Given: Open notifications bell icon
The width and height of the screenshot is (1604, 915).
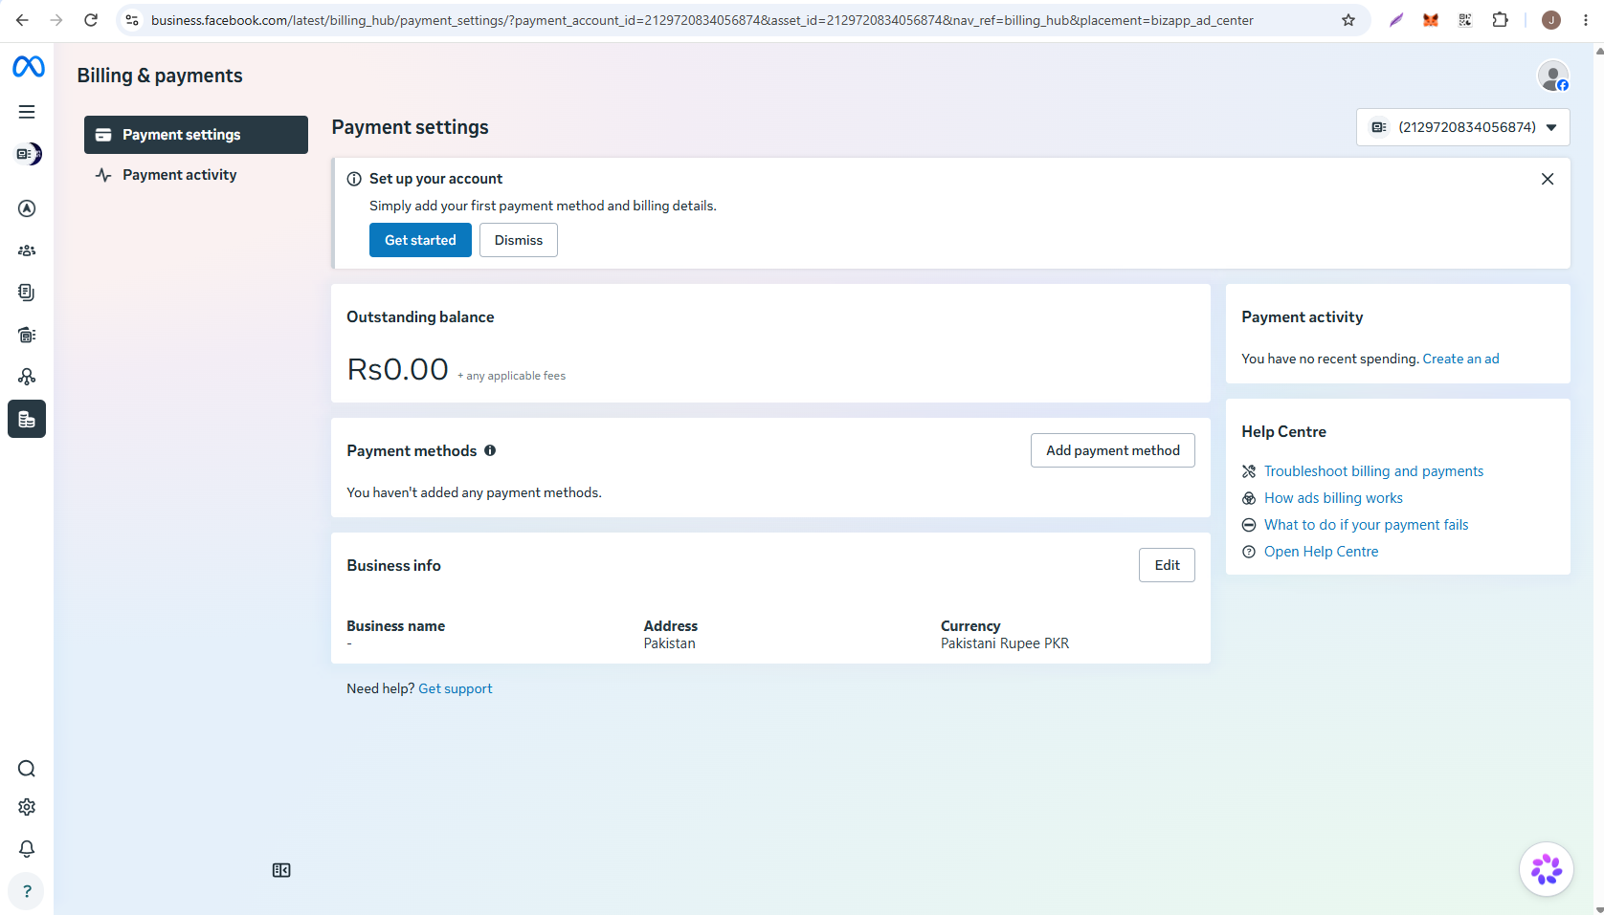Looking at the screenshot, I should point(27,849).
